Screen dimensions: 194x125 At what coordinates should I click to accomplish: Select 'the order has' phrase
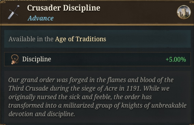[x=132, y=97]
